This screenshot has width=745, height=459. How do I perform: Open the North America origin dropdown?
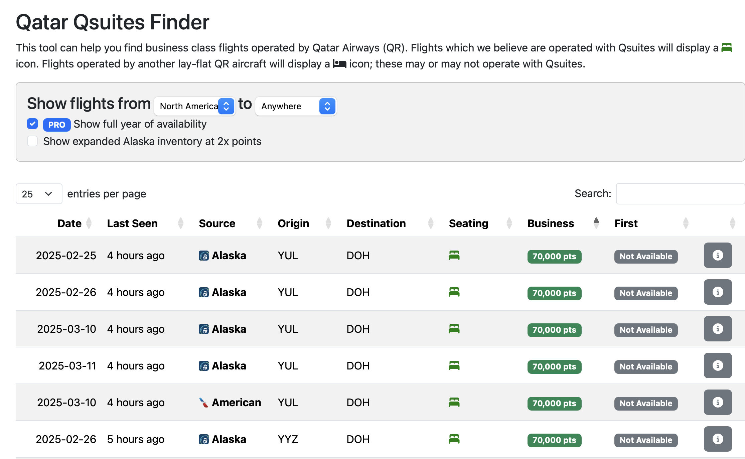(x=195, y=106)
